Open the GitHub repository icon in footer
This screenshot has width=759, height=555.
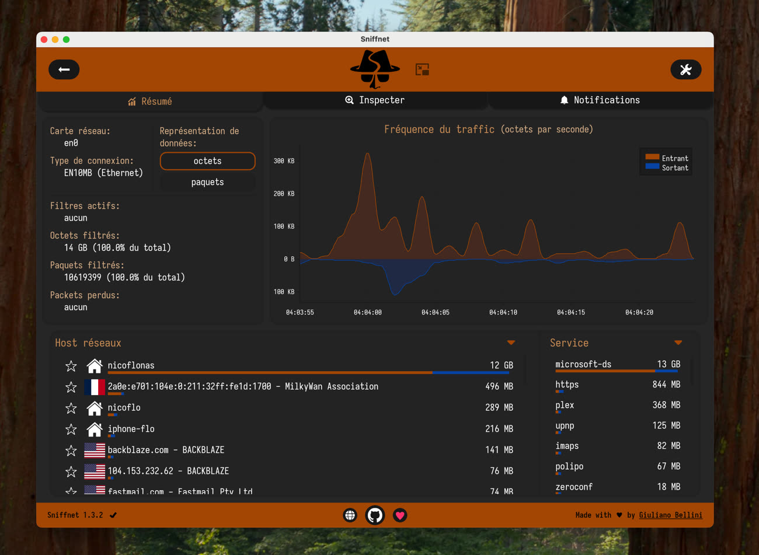coord(375,515)
